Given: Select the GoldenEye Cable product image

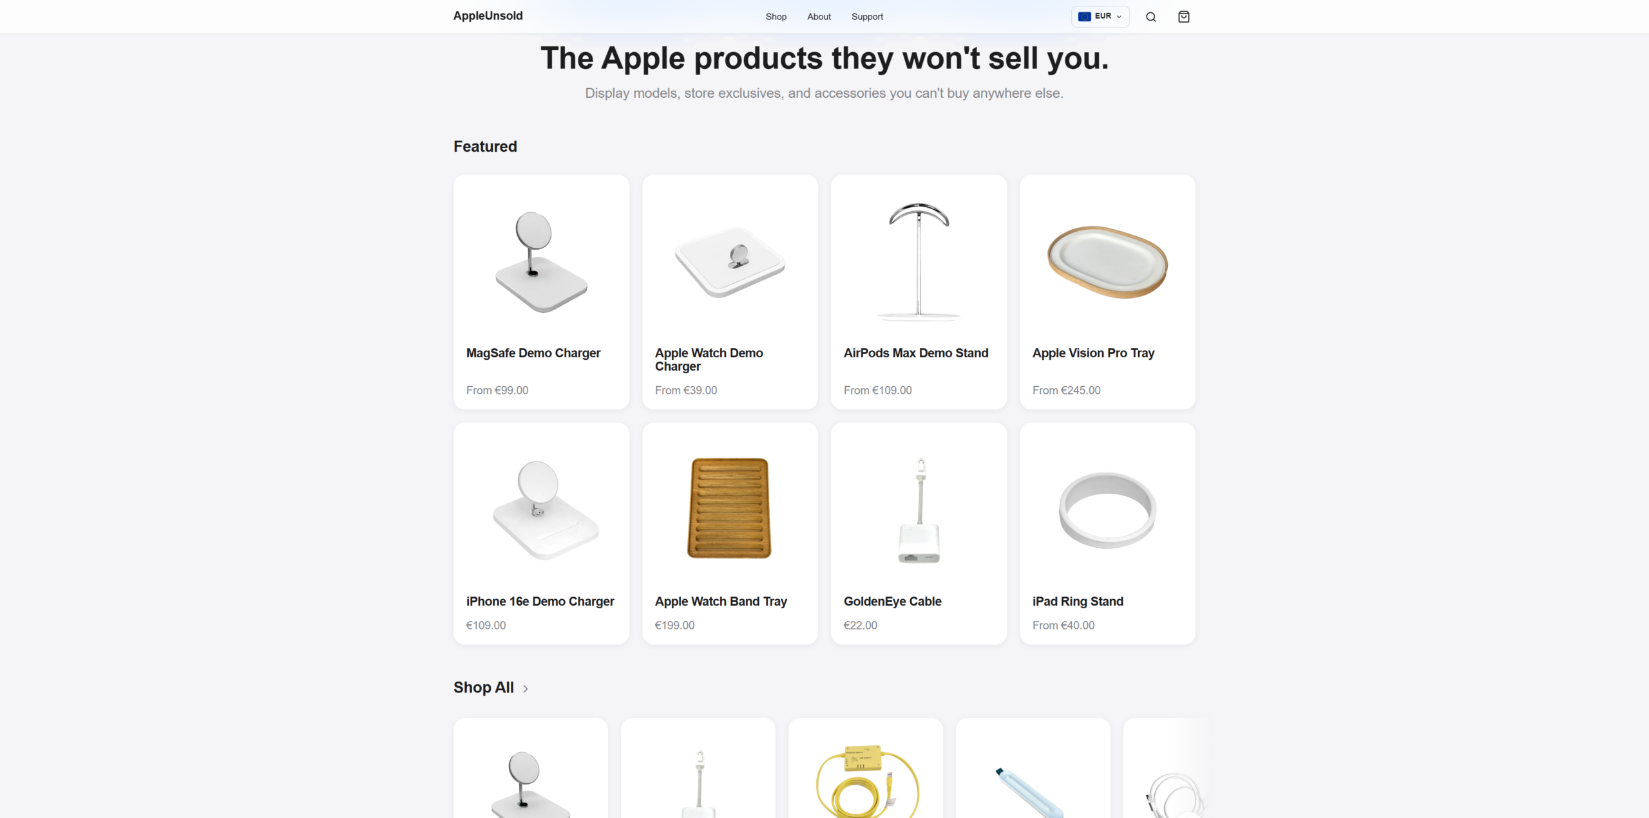Looking at the screenshot, I should [x=919, y=510].
